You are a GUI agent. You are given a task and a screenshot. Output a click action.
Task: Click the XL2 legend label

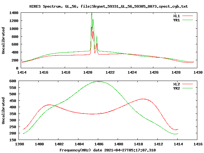(x=176, y=84)
